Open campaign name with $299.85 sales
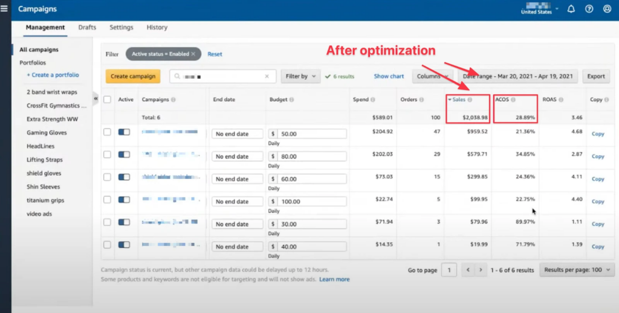This screenshot has width=619, height=313. pos(170,177)
